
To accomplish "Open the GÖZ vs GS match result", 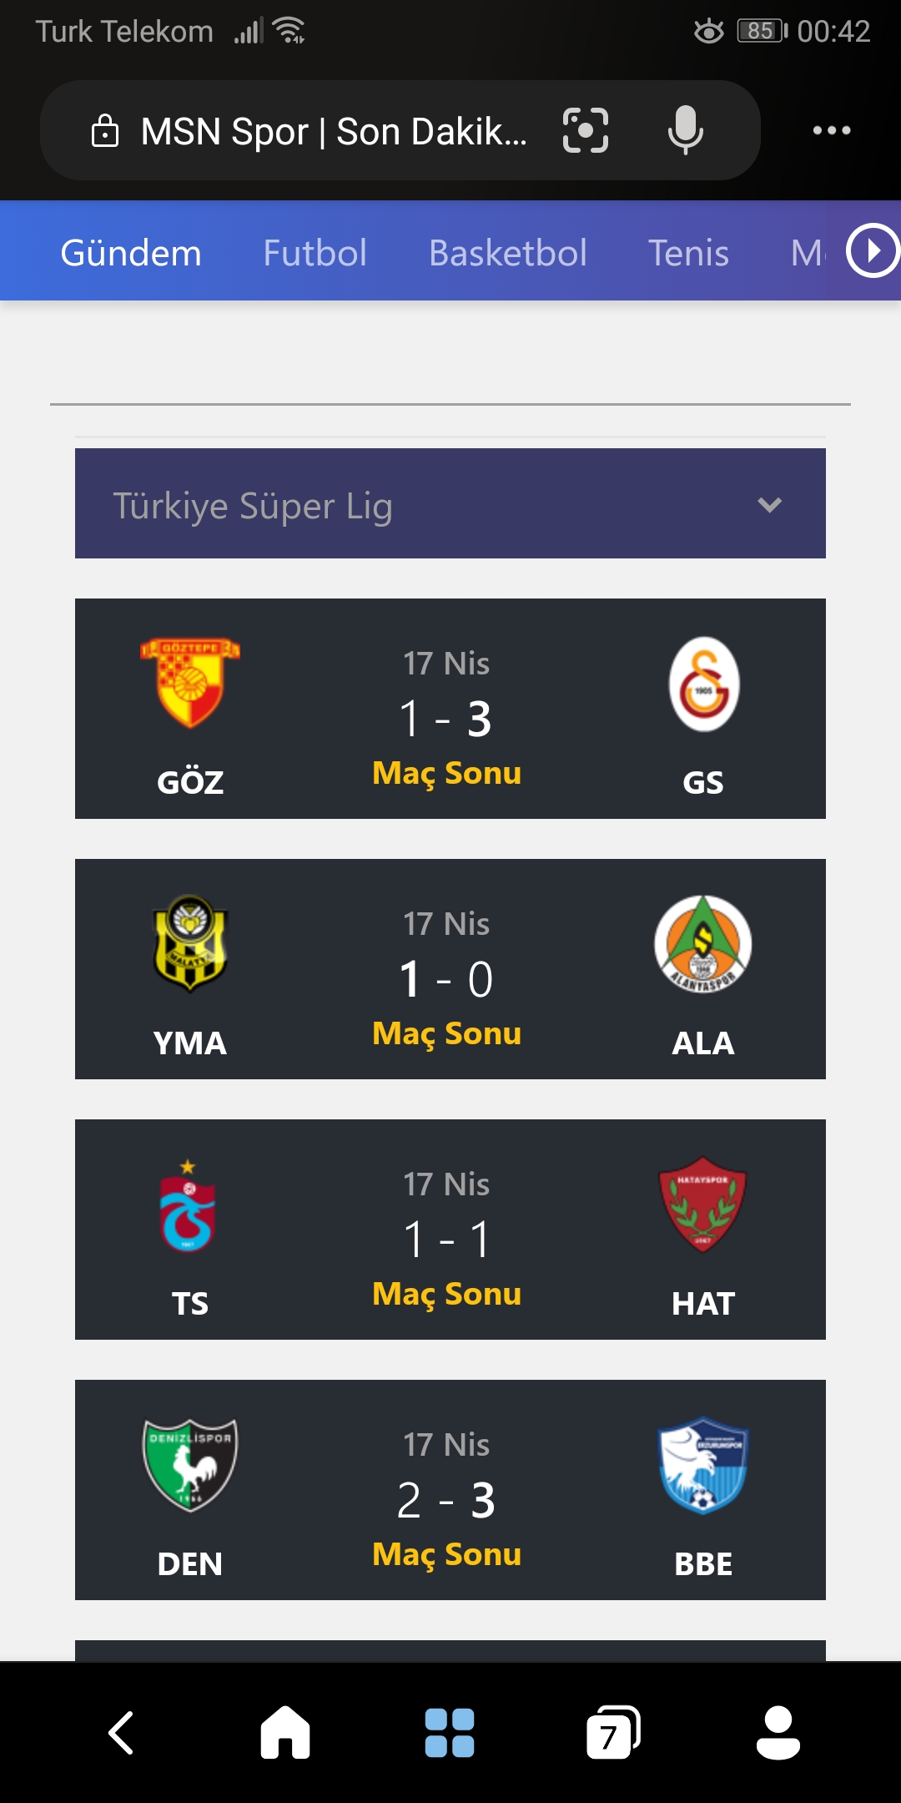I will (x=450, y=709).
